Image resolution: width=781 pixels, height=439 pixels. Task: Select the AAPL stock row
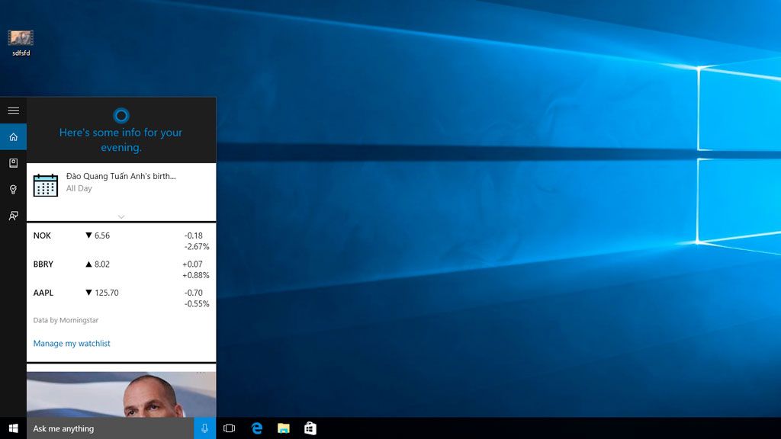[x=121, y=298]
